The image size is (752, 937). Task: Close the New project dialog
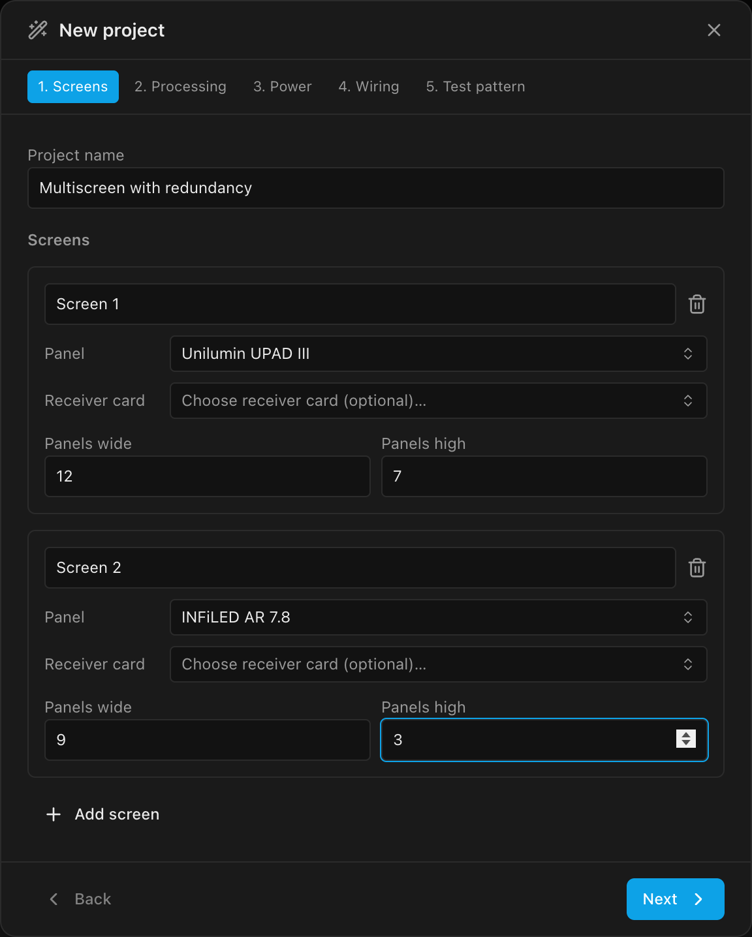click(714, 30)
